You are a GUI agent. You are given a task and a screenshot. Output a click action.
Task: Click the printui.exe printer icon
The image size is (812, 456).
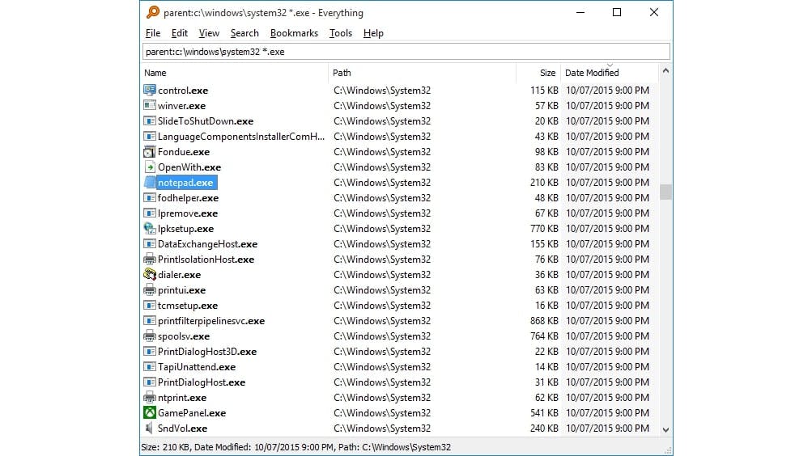[x=150, y=290]
